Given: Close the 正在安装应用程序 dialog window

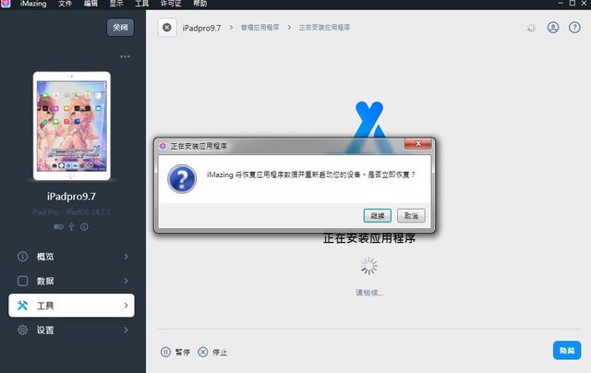Looking at the screenshot, I should 421,146.
